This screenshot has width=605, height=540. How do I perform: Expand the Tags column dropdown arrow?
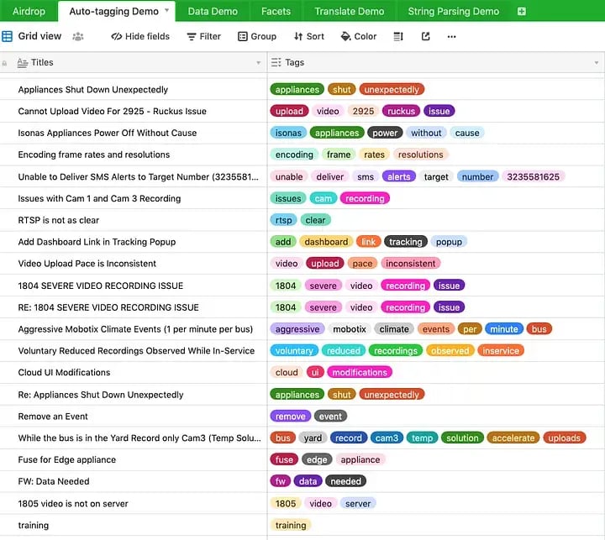point(596,63)
